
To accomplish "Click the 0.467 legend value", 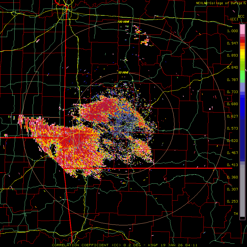I will click(232, 153).
